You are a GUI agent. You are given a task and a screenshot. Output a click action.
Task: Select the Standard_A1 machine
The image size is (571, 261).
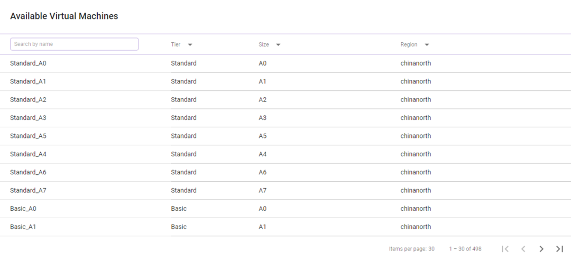[x=29, y=81]
